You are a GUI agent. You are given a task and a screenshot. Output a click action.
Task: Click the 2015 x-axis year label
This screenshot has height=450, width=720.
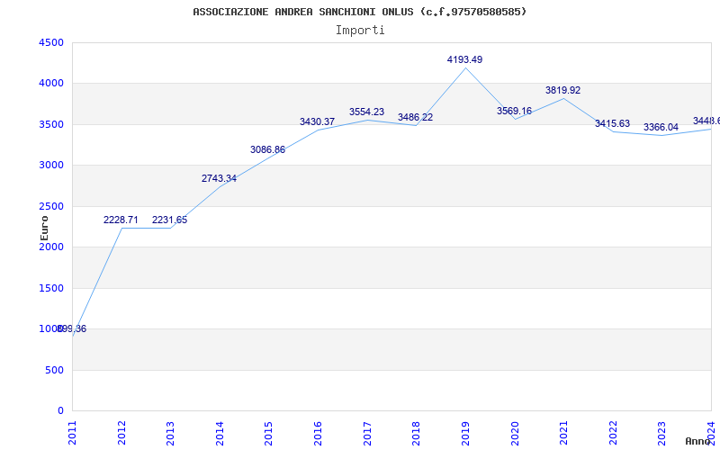pyautogui.click(x=268, y=433)
